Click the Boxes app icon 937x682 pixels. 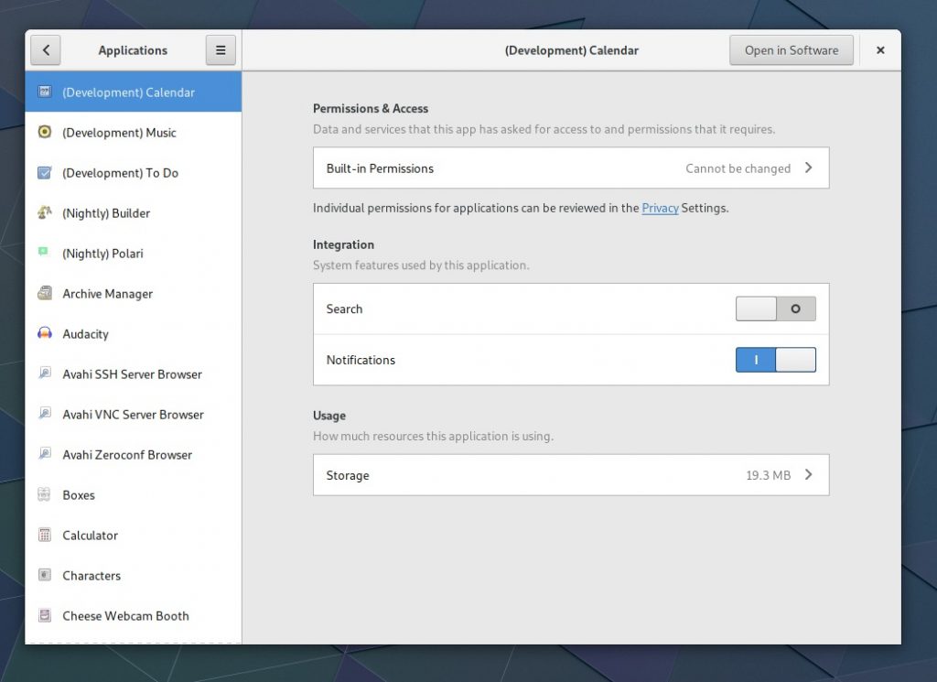[44, 495]
